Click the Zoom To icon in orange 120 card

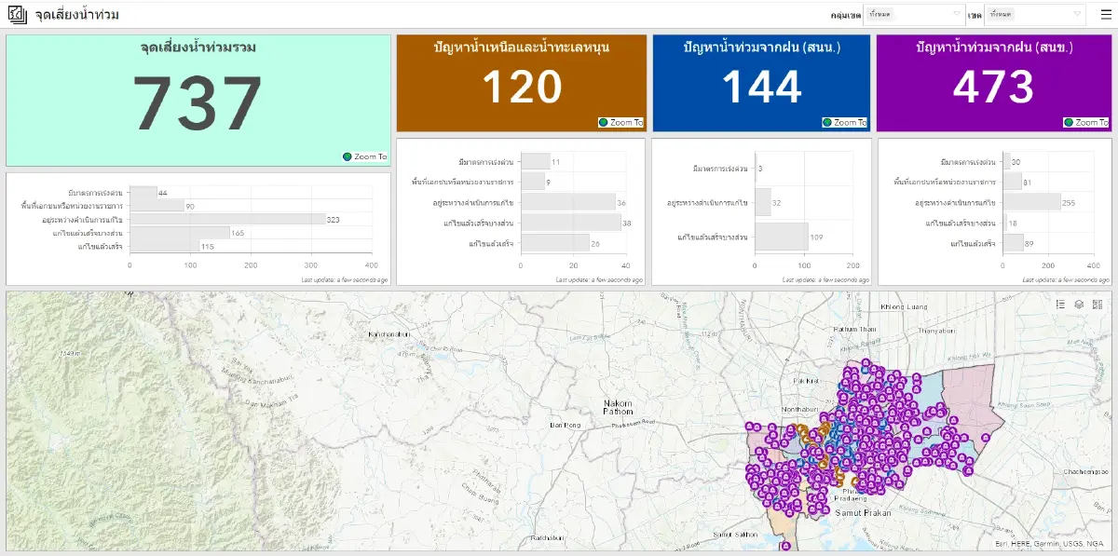[604, 123]
